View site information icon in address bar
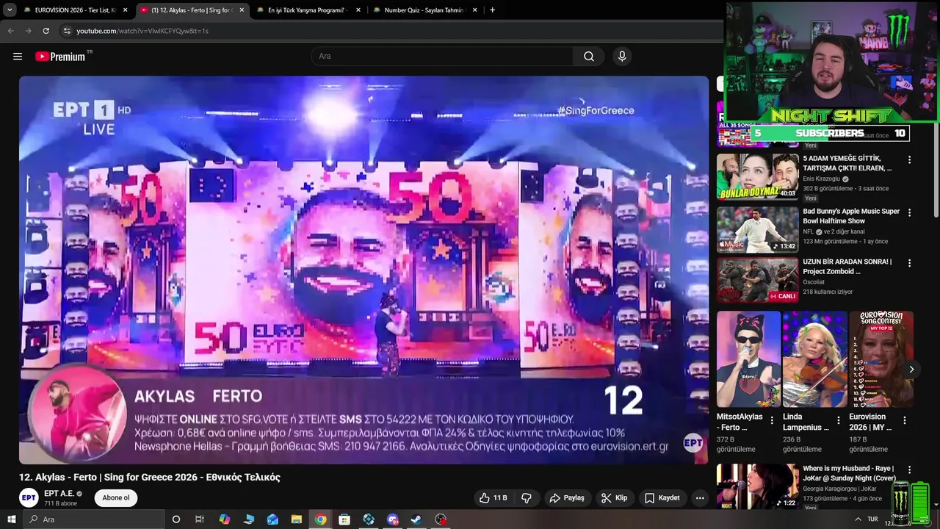The height and width of the screenshot is (529, 940). pyautogui.click(x=67, y=31)
